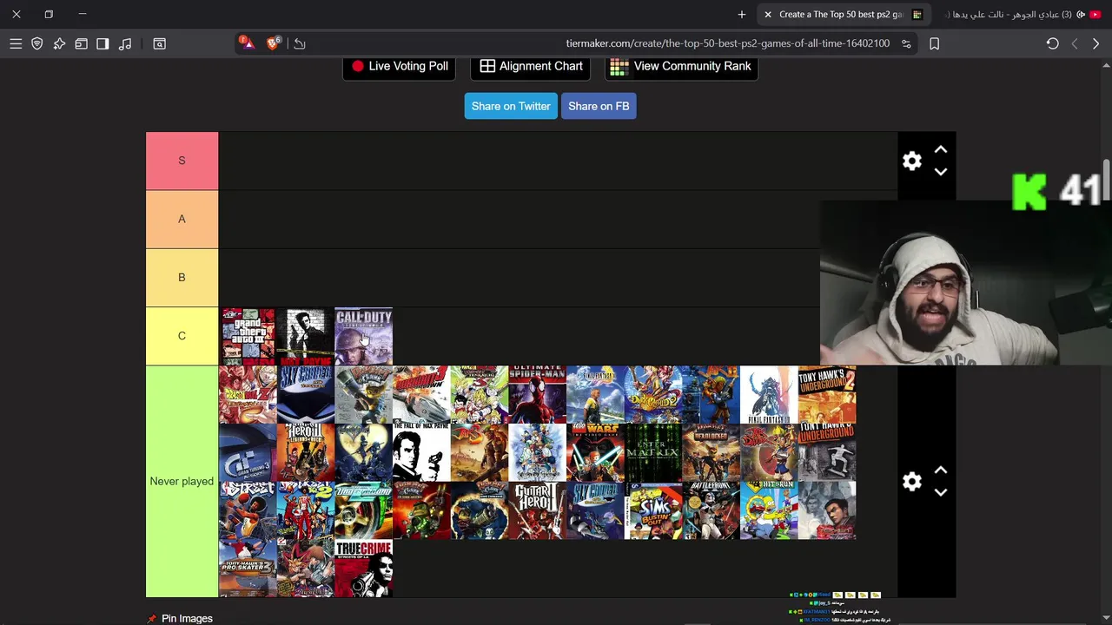The width and height of the screenshot is (1112, 625).
Task: Share on FB
Action: click(x=599, y=106)
